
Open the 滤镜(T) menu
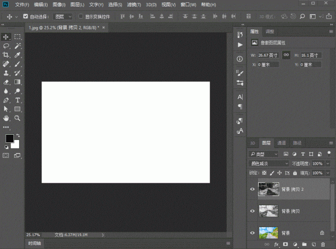point(134,4)
